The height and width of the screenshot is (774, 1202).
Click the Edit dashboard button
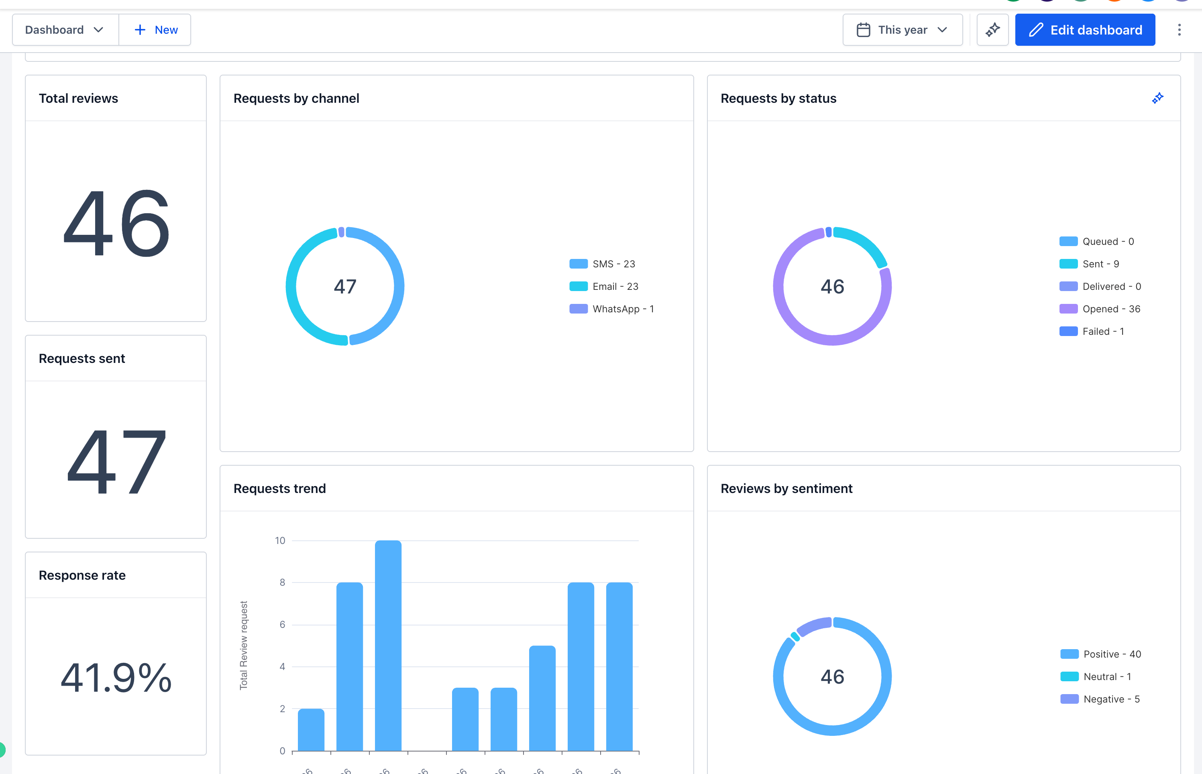[1085, 30]
